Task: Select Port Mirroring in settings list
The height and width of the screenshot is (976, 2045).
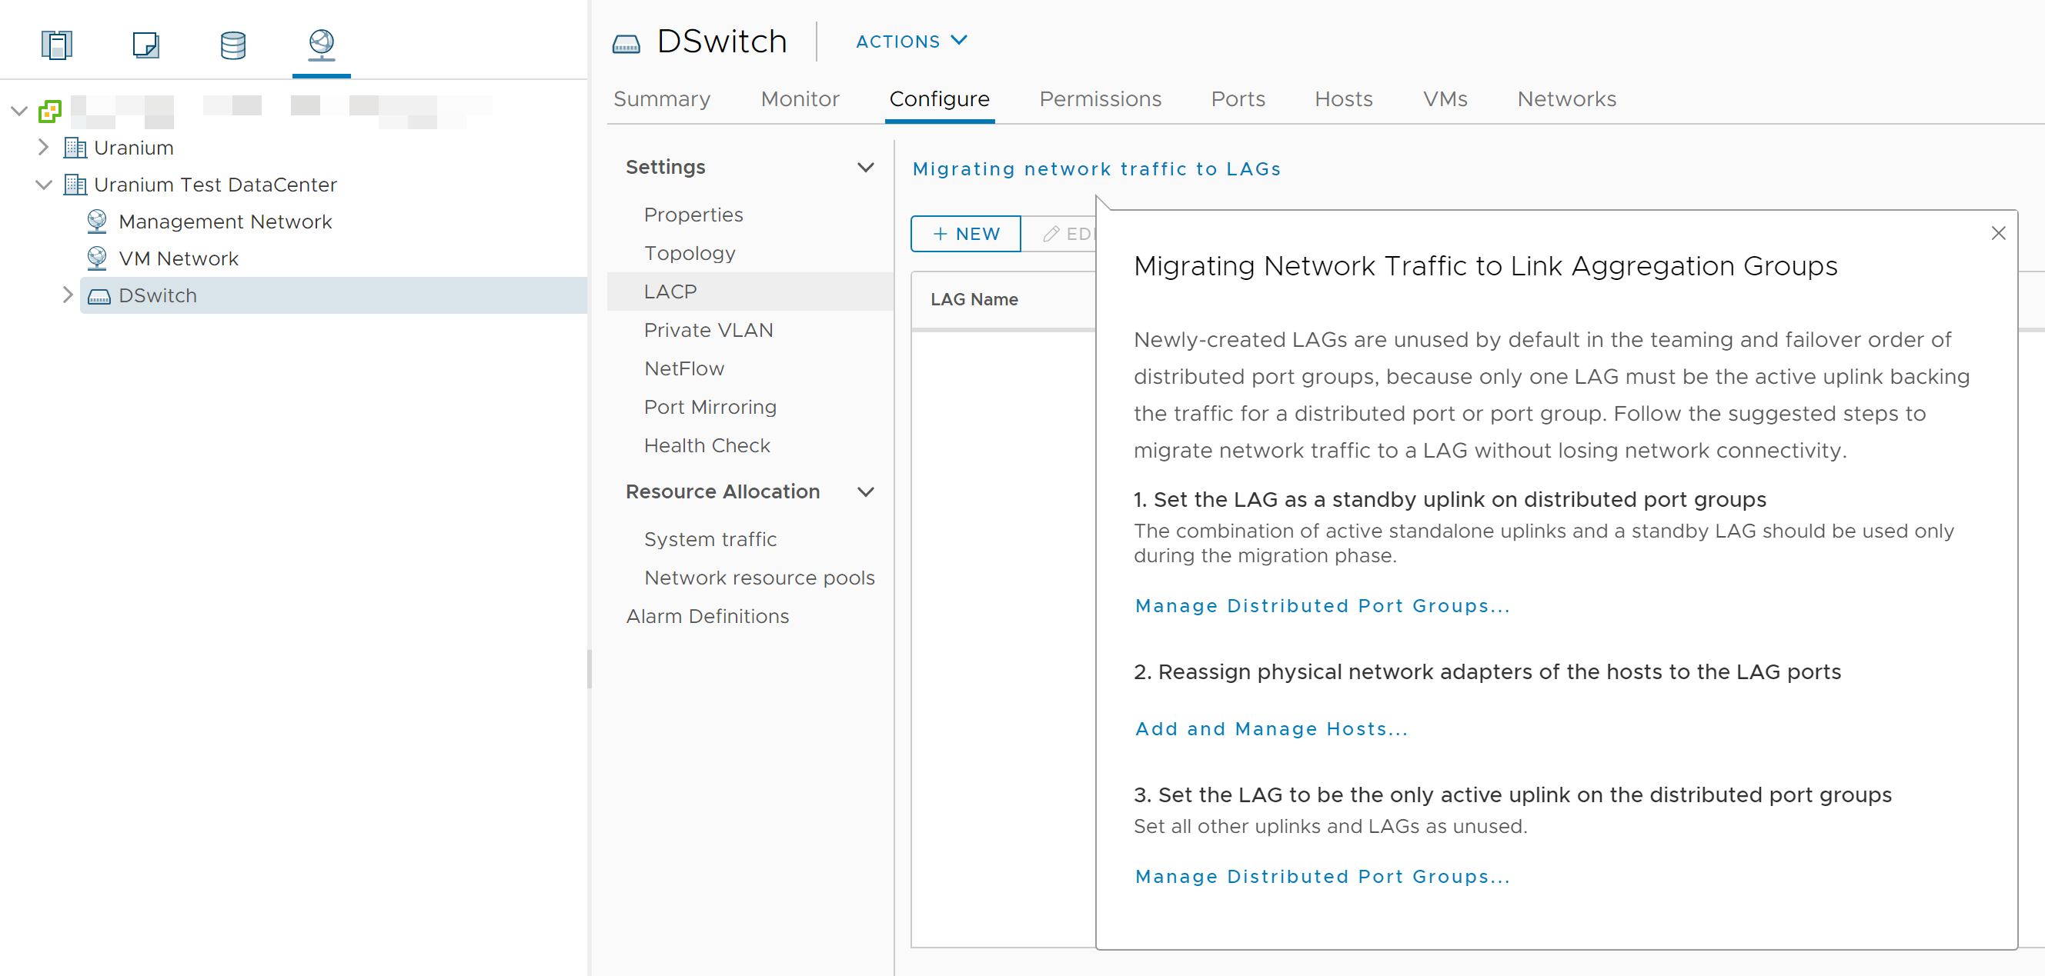Action: click(710, 407)
